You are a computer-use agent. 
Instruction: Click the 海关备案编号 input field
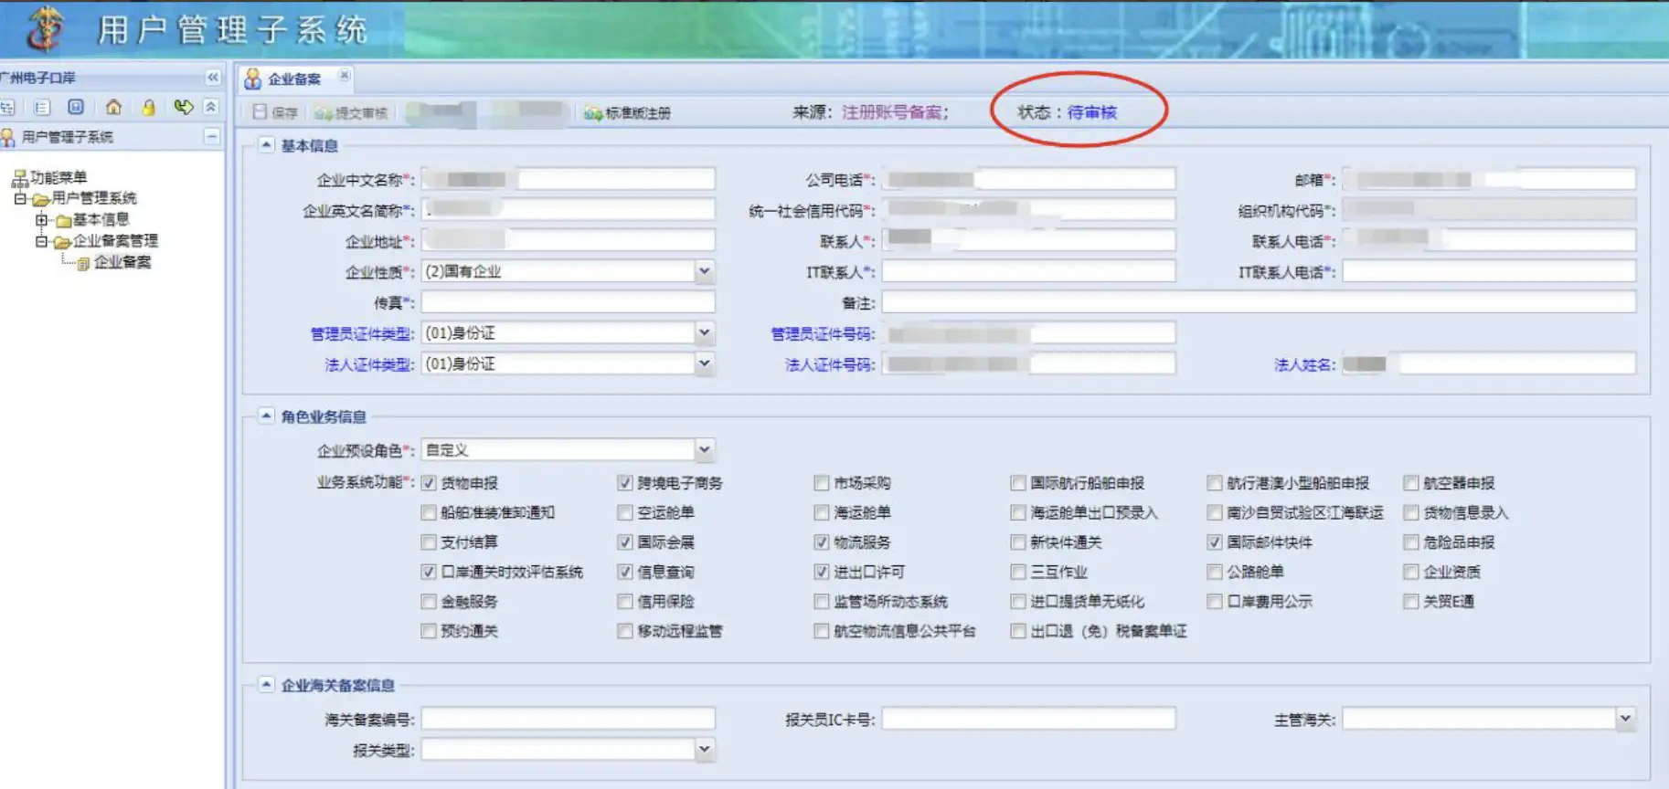click(x=568, y=720)
